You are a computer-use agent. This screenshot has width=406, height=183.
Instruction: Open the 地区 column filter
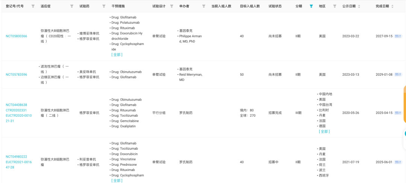(x=333, y=6)
